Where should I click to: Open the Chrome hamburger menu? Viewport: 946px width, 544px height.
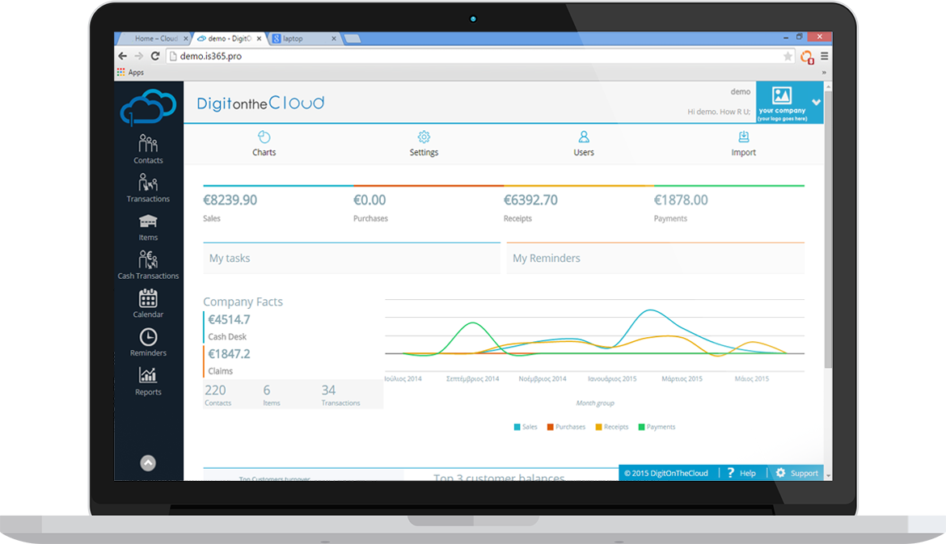click(x=824, y=56)
